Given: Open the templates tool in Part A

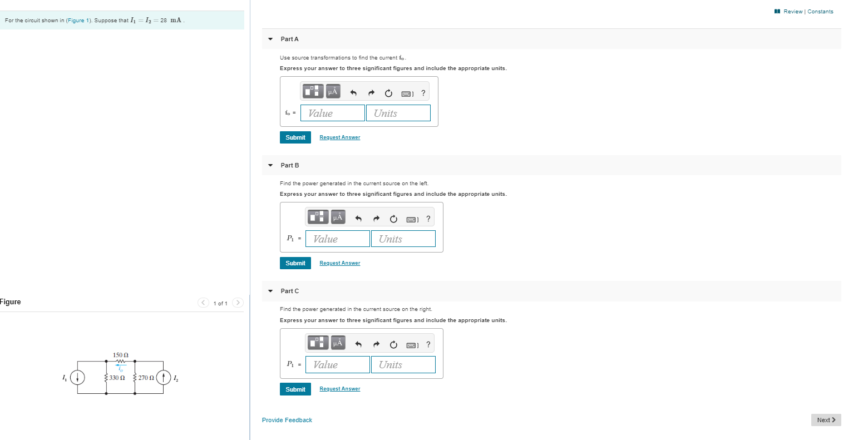Looking at the screenshot, I should [x=313, y=91].
